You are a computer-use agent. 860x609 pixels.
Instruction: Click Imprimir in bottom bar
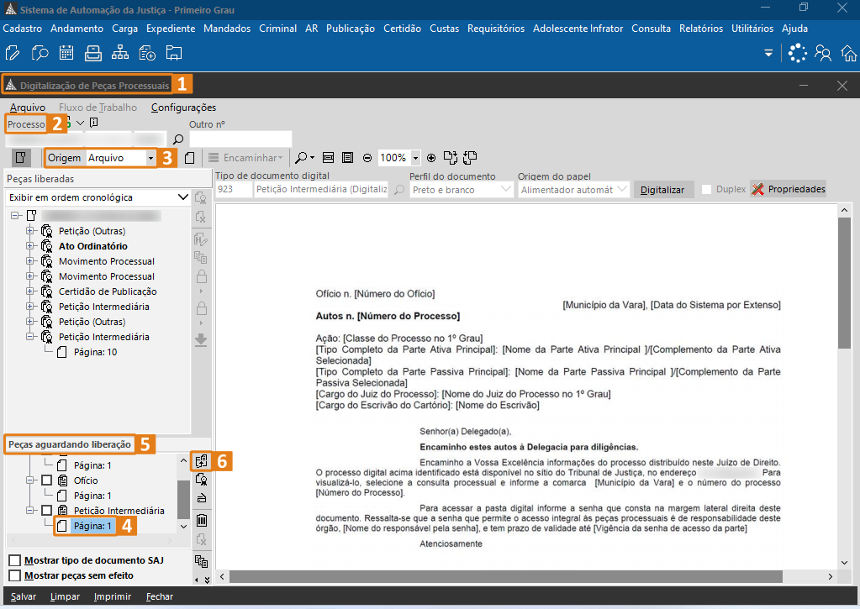tap(113, 596)
